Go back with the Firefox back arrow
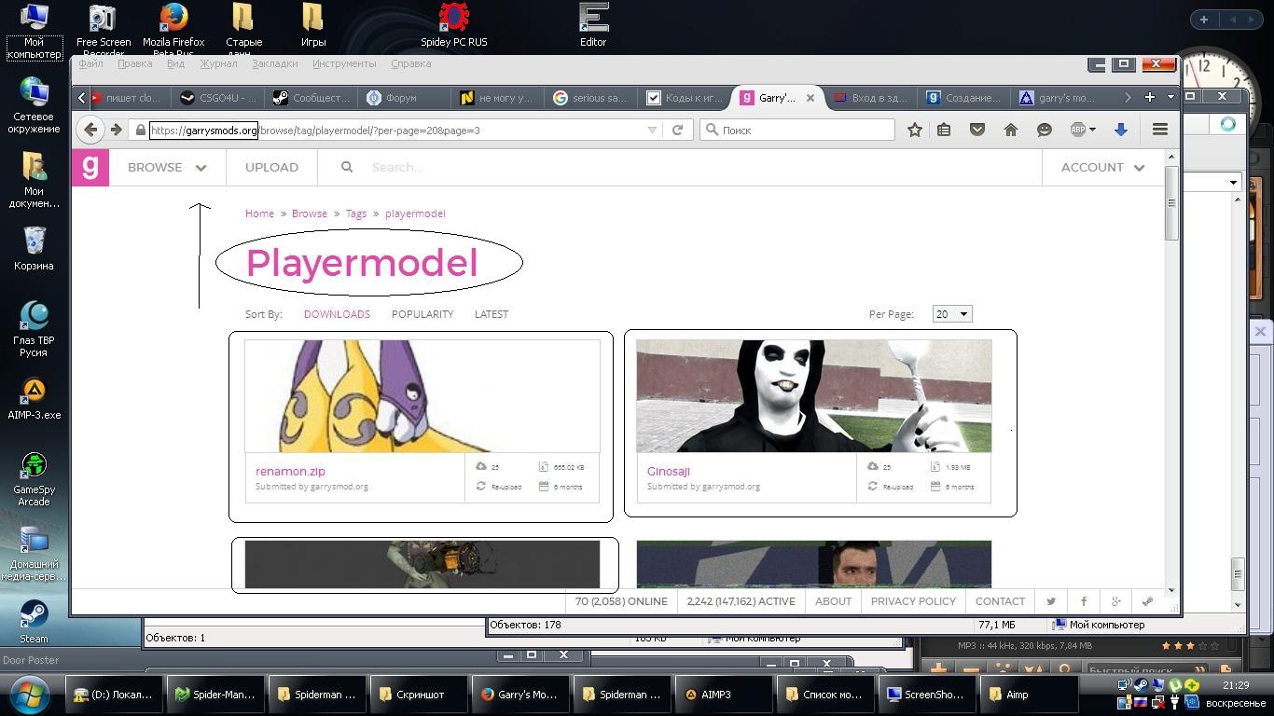 pyautogui.click(x=90, y=130)
